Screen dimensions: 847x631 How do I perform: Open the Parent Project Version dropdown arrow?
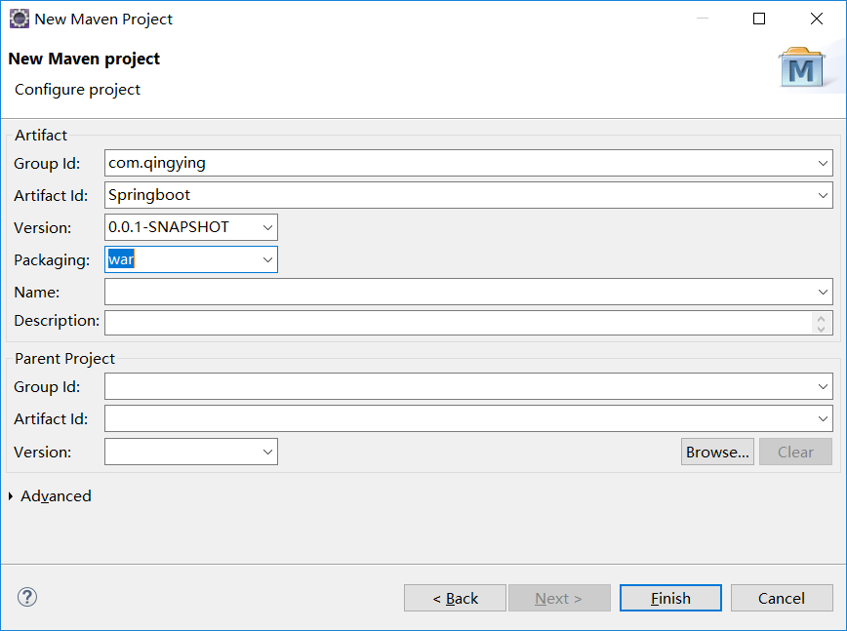click(x=267, y=452)
